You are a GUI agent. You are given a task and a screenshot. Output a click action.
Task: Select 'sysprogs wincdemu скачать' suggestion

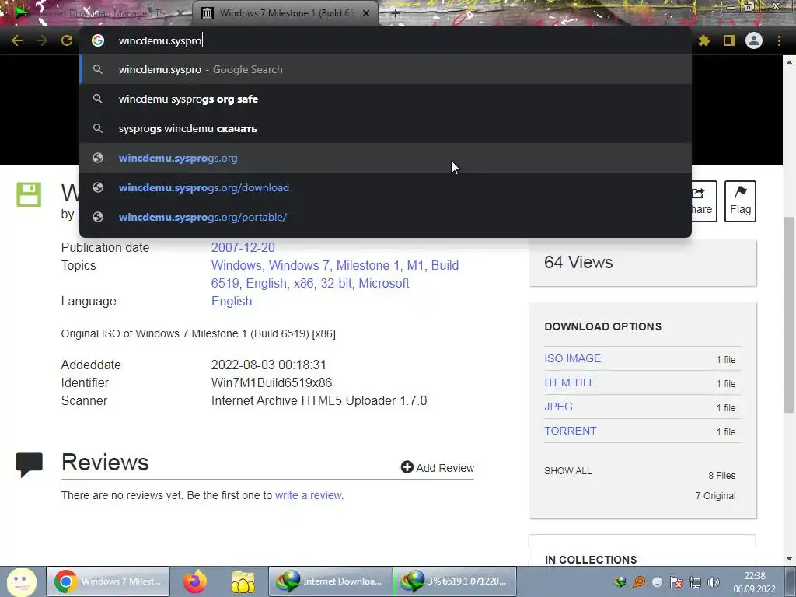(x=386, y=128)
